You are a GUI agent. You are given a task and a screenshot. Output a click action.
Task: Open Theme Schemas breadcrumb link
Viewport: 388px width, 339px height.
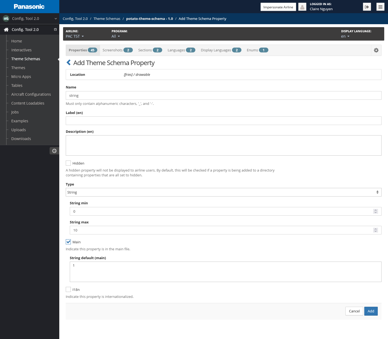tap(107, 19)
